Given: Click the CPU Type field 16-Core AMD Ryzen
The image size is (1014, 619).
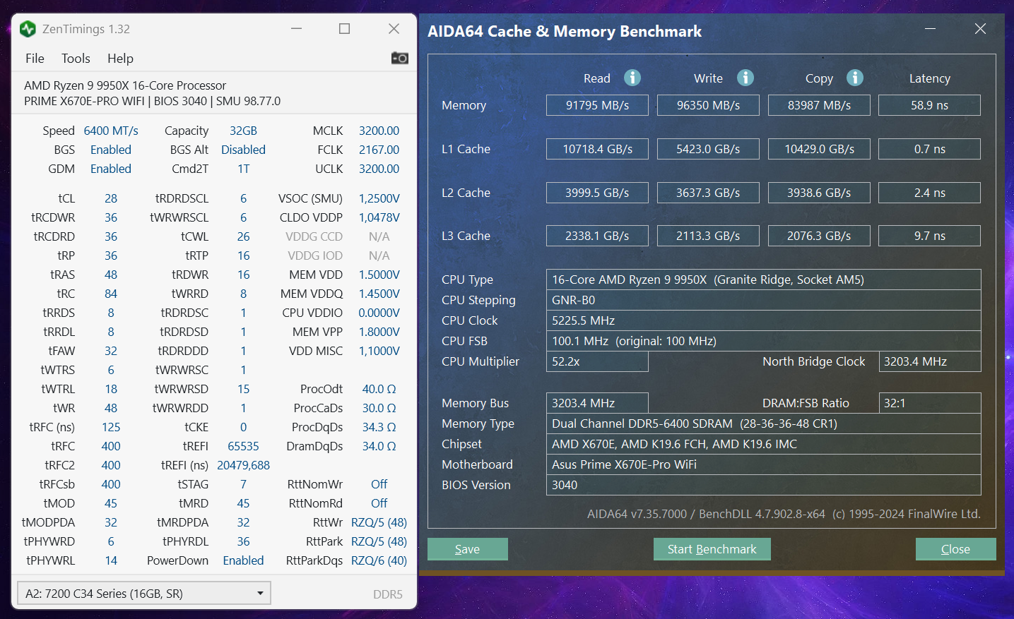Looking at the screenshot, I should pyautogui.click(x=763, y=280).
